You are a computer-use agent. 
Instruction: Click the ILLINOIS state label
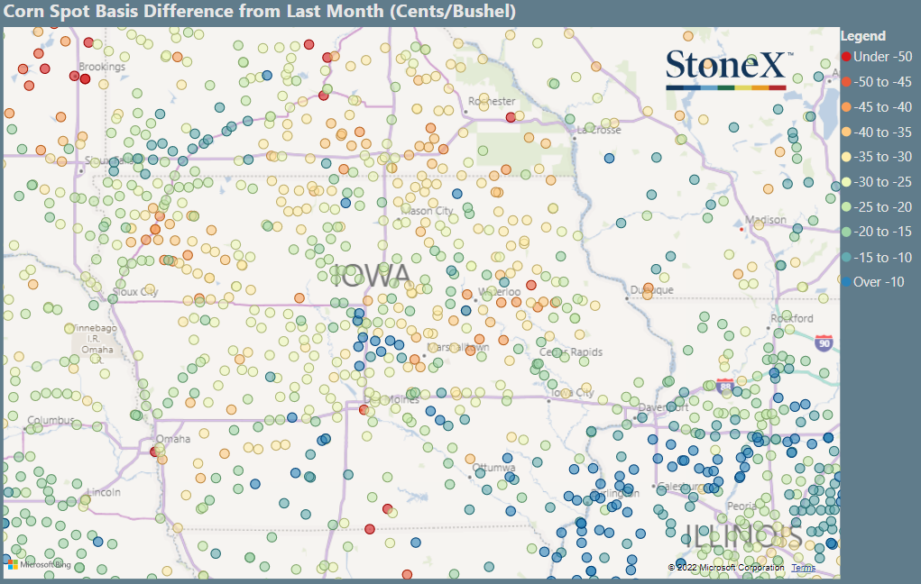(743, 534)
